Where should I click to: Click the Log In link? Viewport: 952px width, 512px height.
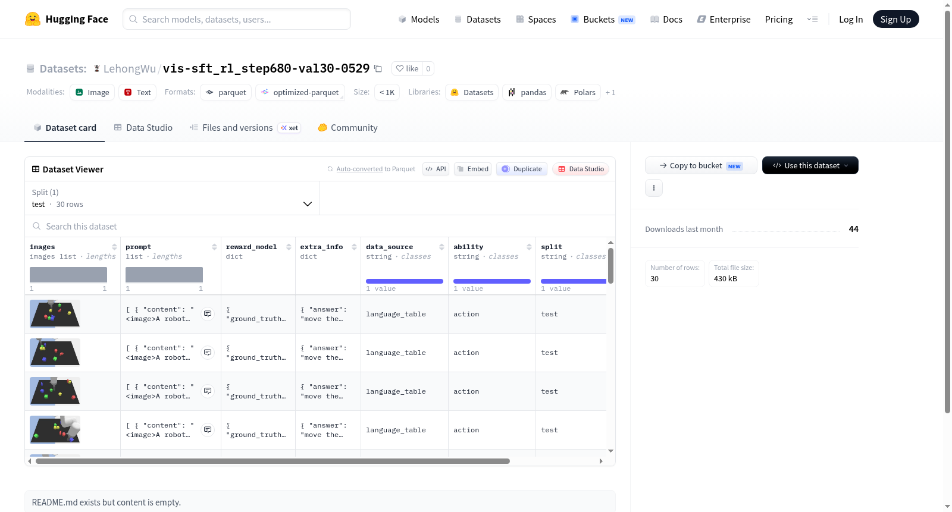(x=851, y=19)
